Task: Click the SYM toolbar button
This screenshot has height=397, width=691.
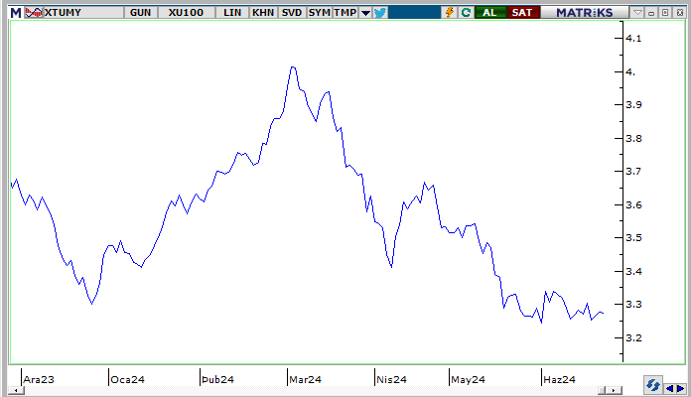Action: (320, 12)
